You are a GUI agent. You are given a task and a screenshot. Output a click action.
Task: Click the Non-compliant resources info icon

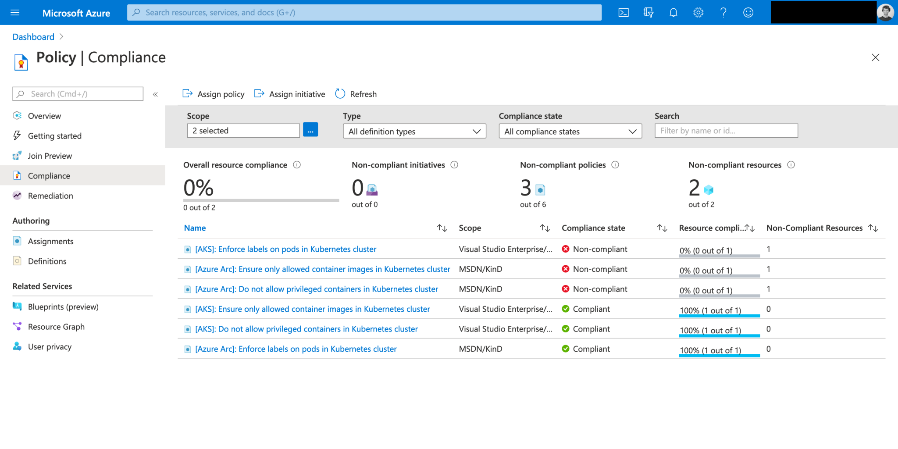791,165
